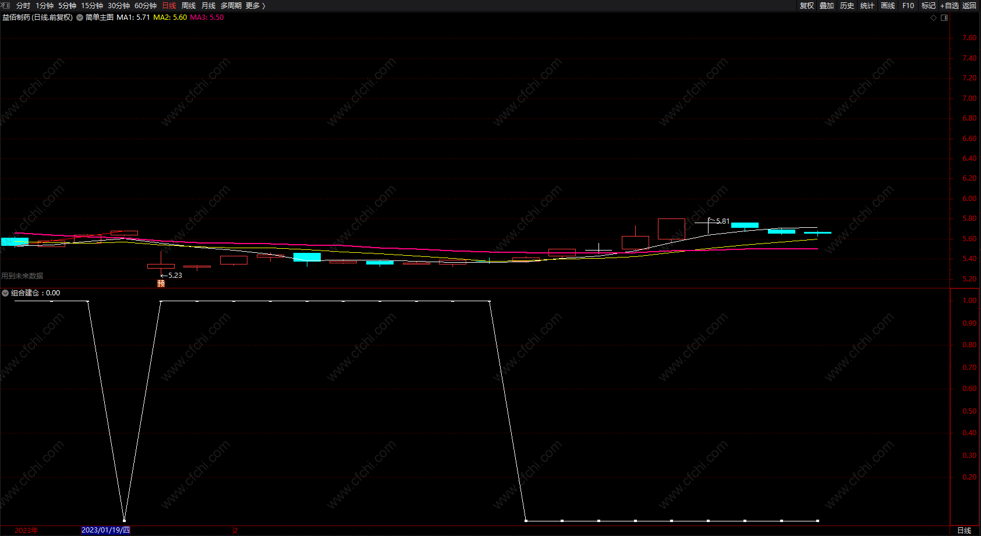Click the 5.20 price axis label
This screenshot has height=536, width=981.
pyautogui.click(x=969, y=279)
